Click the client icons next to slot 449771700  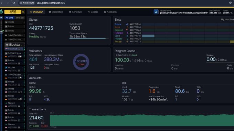click(x=20, y=92)
